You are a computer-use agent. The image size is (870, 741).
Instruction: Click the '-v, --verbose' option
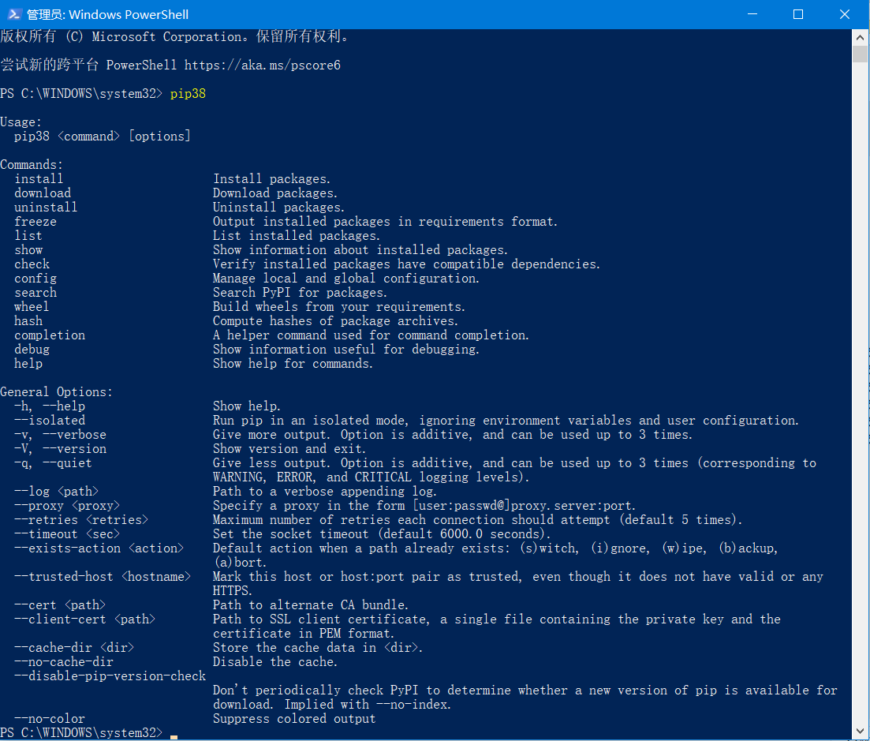point(61,435)
